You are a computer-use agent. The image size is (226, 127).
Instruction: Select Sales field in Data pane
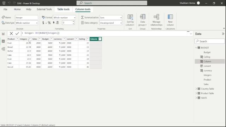point(206,84)
